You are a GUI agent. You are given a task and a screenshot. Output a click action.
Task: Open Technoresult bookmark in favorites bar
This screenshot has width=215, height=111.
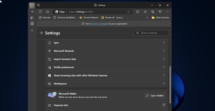click(x=65, y=18)
